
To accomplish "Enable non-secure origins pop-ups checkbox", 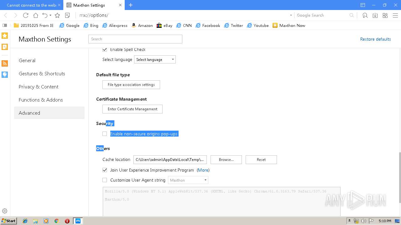I will pyautogui.click(x=105, y=134).
